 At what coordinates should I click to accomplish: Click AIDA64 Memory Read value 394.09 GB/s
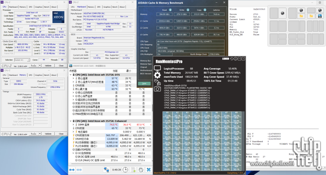[164, 14]
